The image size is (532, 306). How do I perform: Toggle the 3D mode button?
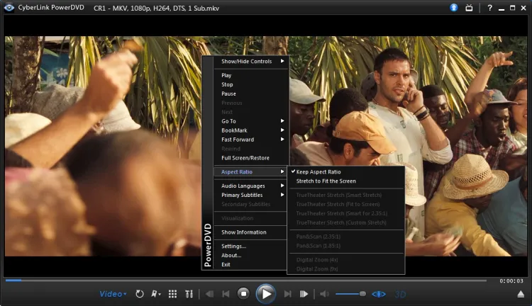(x=400, y=294)
